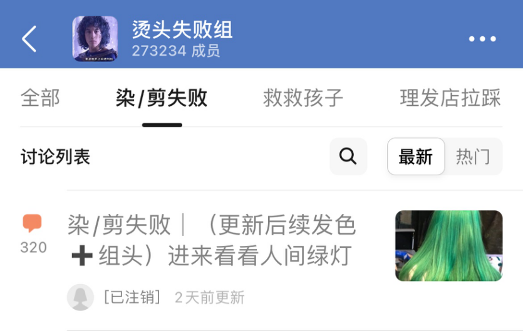Open the green hair thumbnail image
The height and width of the screenshot is (331, 523).
coord(448,246)
